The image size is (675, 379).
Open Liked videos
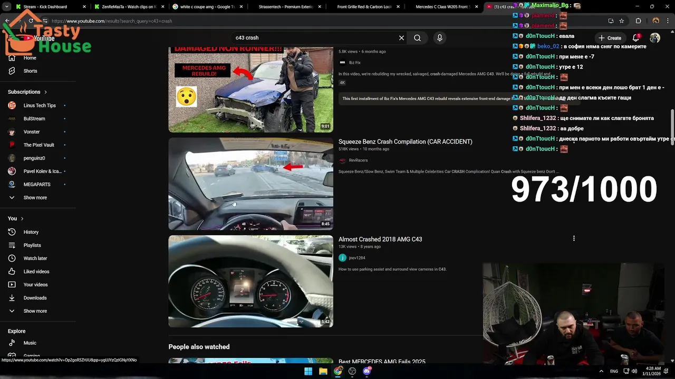[37, 272]
